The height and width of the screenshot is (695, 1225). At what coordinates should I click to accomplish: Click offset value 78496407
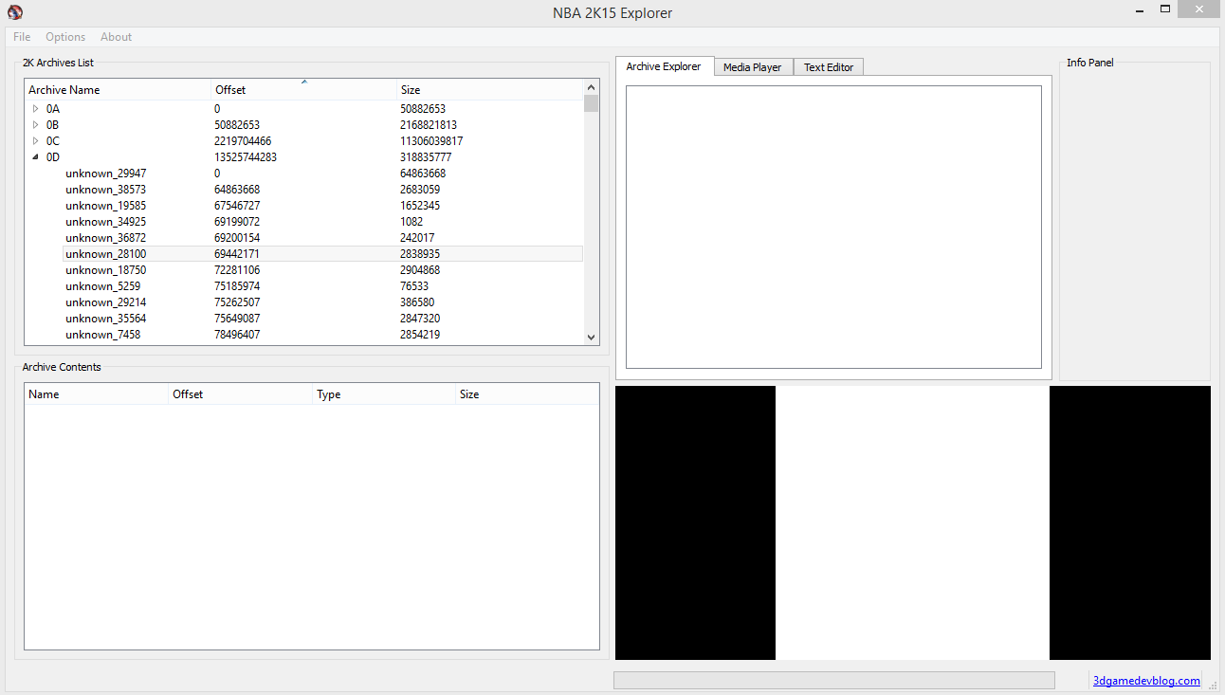[x=237, y=335]
